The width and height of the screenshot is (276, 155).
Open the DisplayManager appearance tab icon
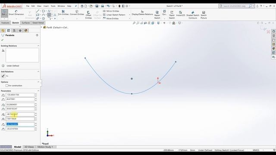coord(26,31)
